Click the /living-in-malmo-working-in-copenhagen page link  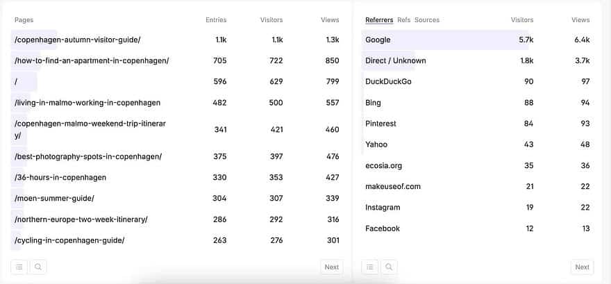click(x=87, y=103)
